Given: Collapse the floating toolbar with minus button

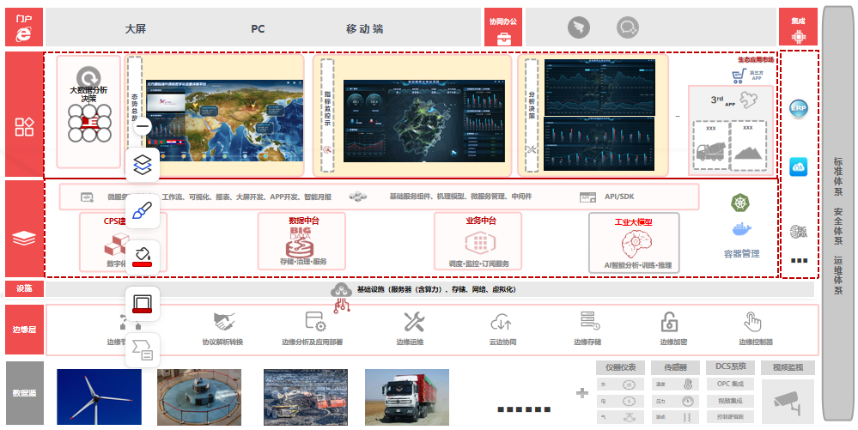Looking at the screenshot, I should [x=143, y=125].
